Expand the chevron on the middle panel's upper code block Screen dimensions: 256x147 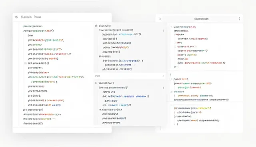[x=164, y=31]
